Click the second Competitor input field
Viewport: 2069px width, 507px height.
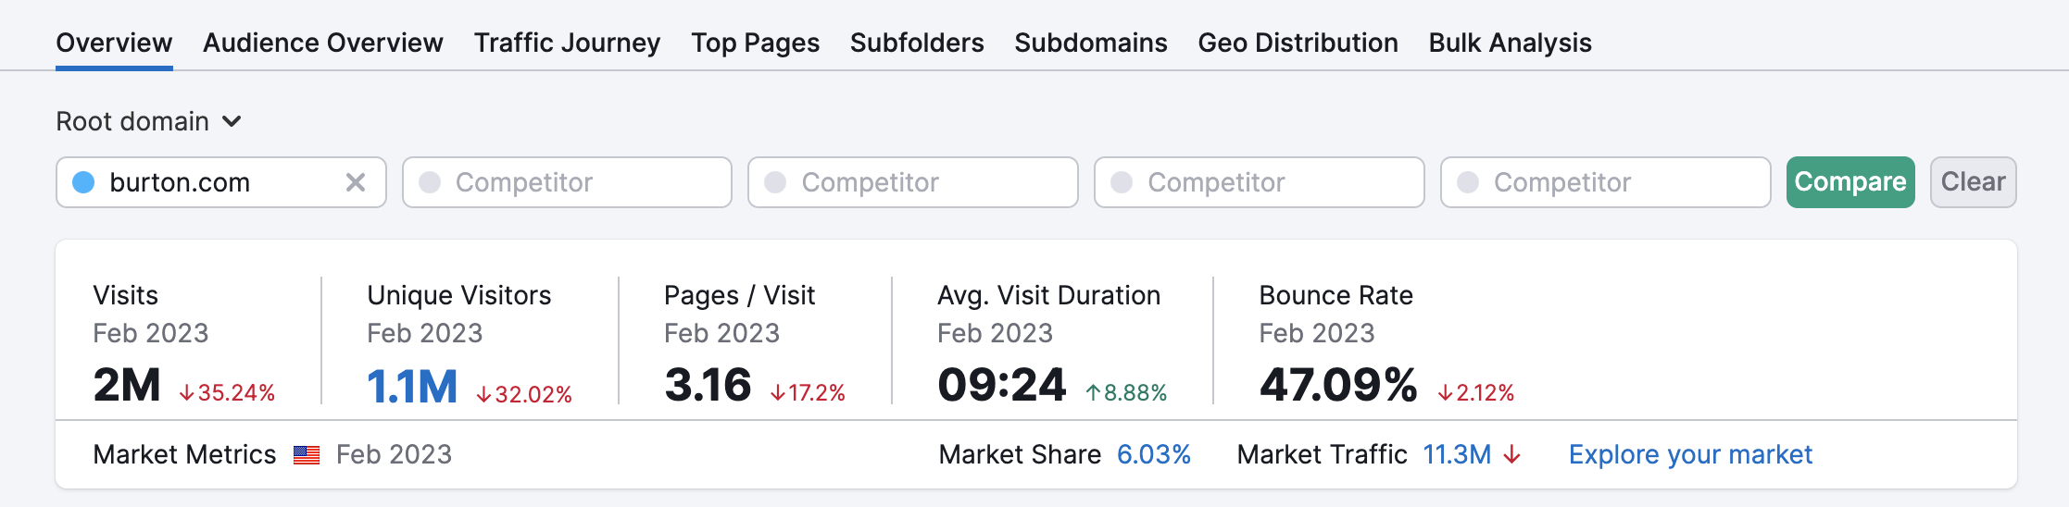[x=913, y=182]
